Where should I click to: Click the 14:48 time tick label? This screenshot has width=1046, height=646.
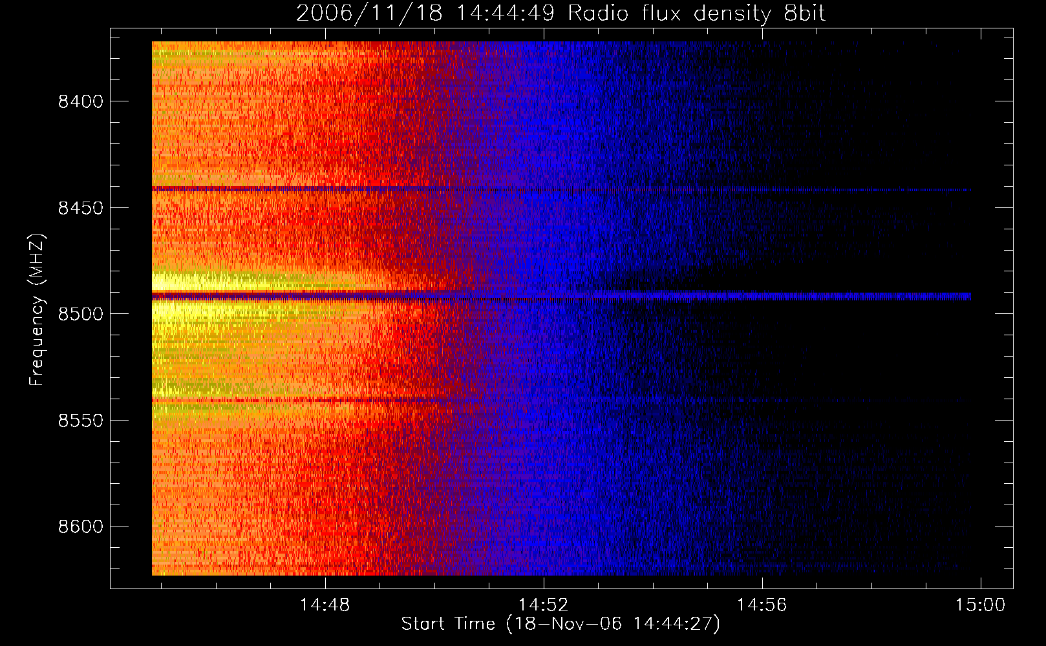click(x=325, y=605)
